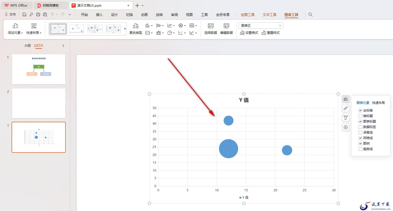Switch to the 插入 (Insert) tab
This screenshot has height=211, width=393.
coord(99,15)
